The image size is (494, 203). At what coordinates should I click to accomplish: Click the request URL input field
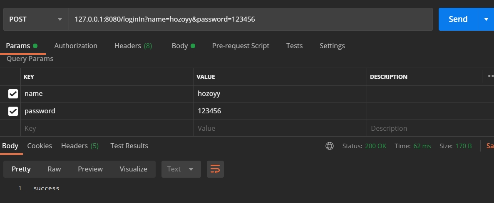(x=250, y=19)
